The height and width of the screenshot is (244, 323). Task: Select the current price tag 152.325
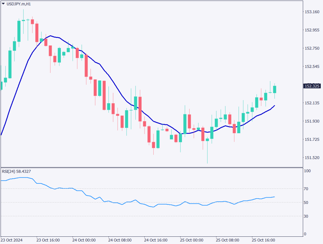312,86
